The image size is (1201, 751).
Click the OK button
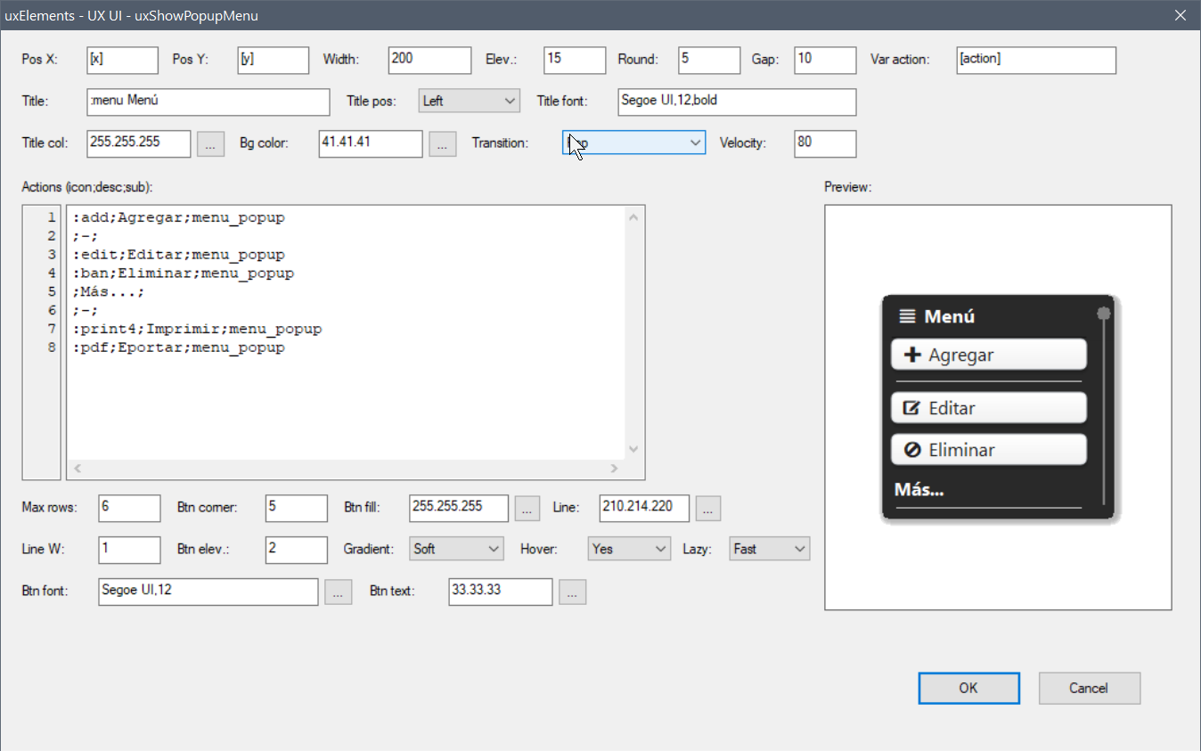968,688
